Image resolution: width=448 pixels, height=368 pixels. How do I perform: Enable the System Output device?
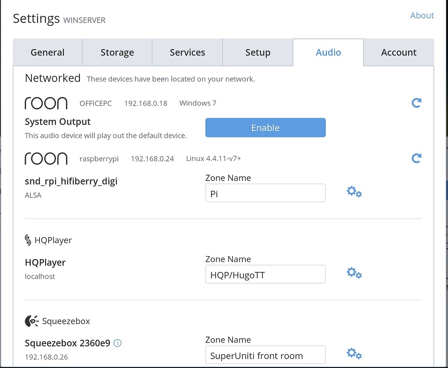[x=265, y=128]
